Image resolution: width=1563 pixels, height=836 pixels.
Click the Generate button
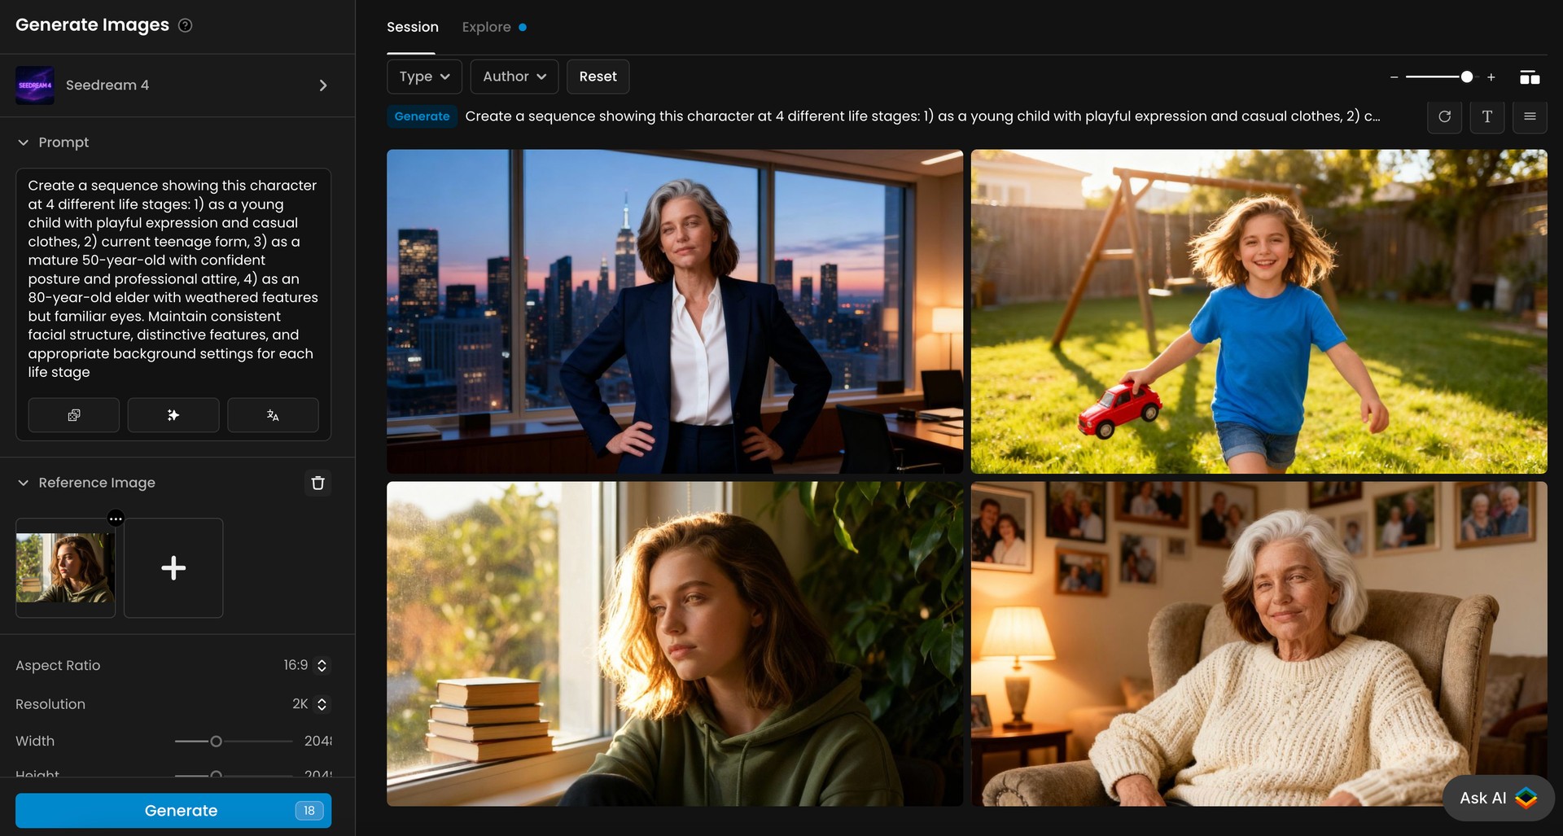[x=173, y=810]
